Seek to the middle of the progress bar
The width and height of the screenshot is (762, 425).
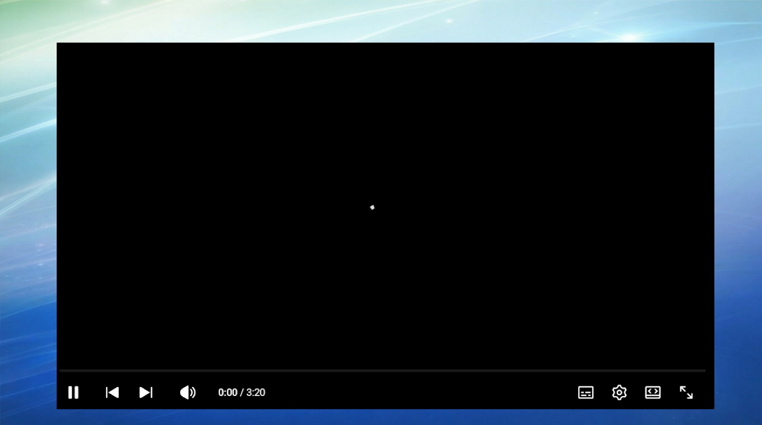point(382,370)
